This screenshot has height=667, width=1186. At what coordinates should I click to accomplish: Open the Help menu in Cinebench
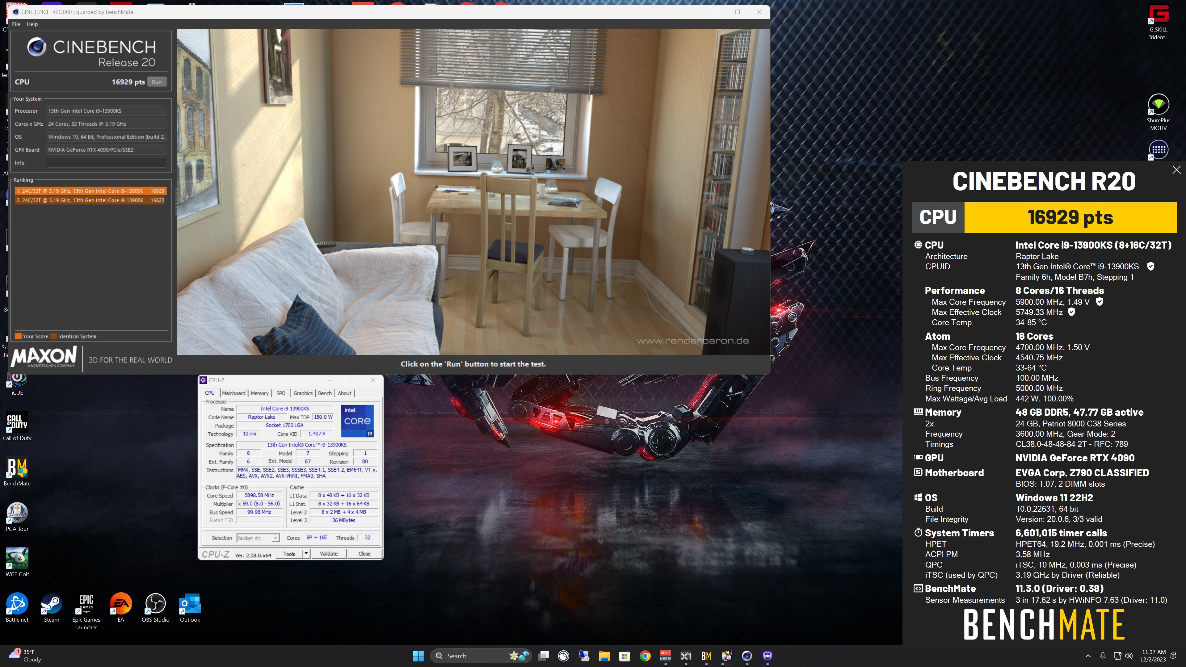point(32,24)
